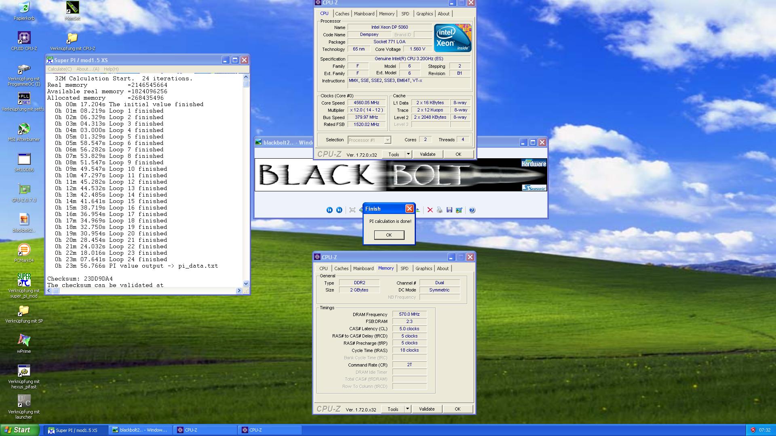Click the Checksum: 23DD9DA4 text
Screen dimensions: 776x436
80,279
